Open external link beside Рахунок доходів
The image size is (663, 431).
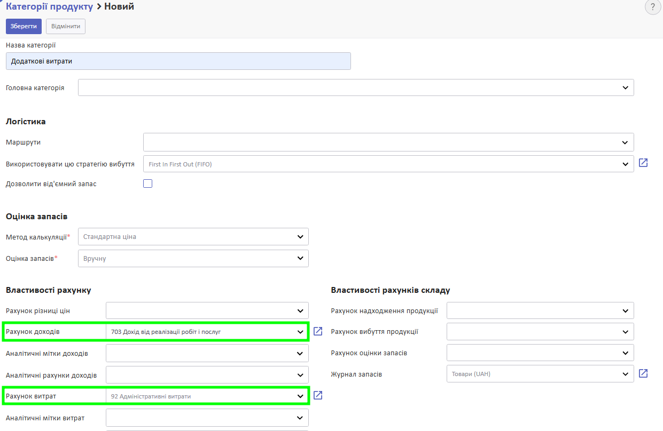click(318, 331)
